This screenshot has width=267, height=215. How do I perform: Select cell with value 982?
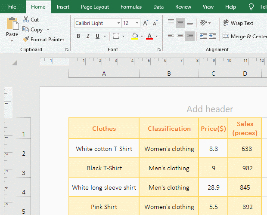(x=245, y=168)
